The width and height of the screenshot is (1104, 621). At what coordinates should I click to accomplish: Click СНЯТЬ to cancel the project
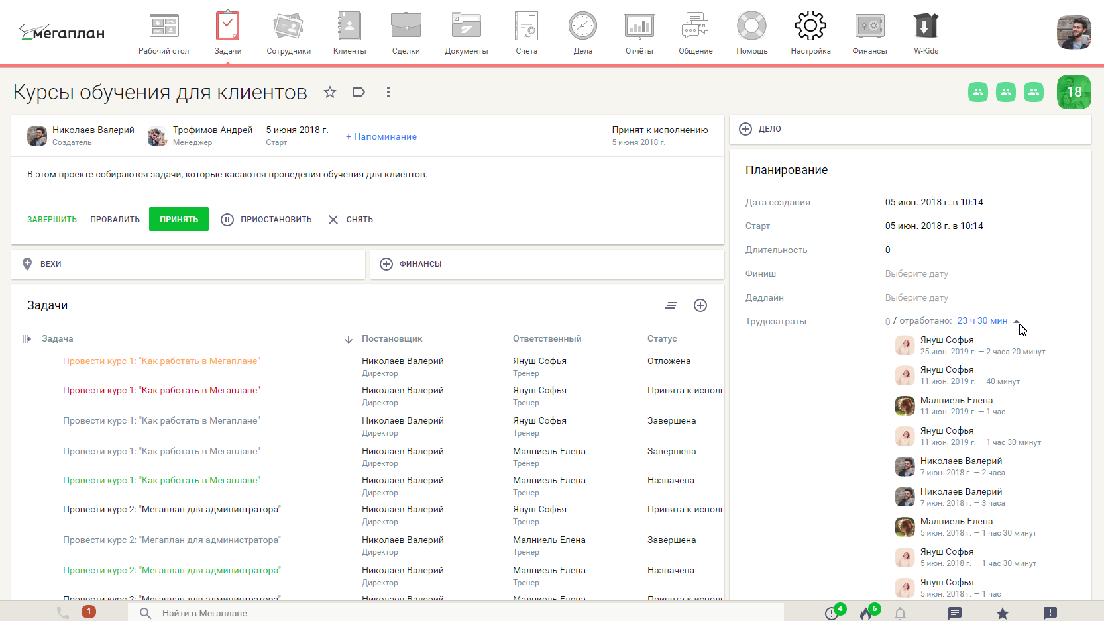(351, 219)
